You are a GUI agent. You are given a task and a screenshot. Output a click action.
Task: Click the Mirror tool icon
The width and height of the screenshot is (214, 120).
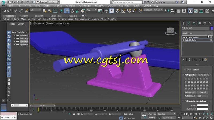coord(167,11)
